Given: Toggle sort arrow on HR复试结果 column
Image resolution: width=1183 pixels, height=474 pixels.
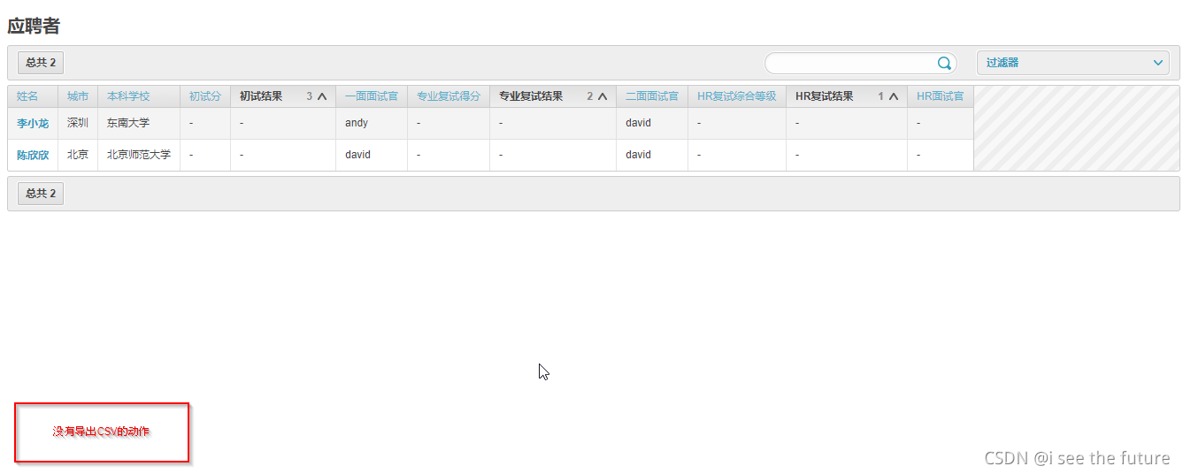Looking at the screenshot, I should click(x=894, y=96).
